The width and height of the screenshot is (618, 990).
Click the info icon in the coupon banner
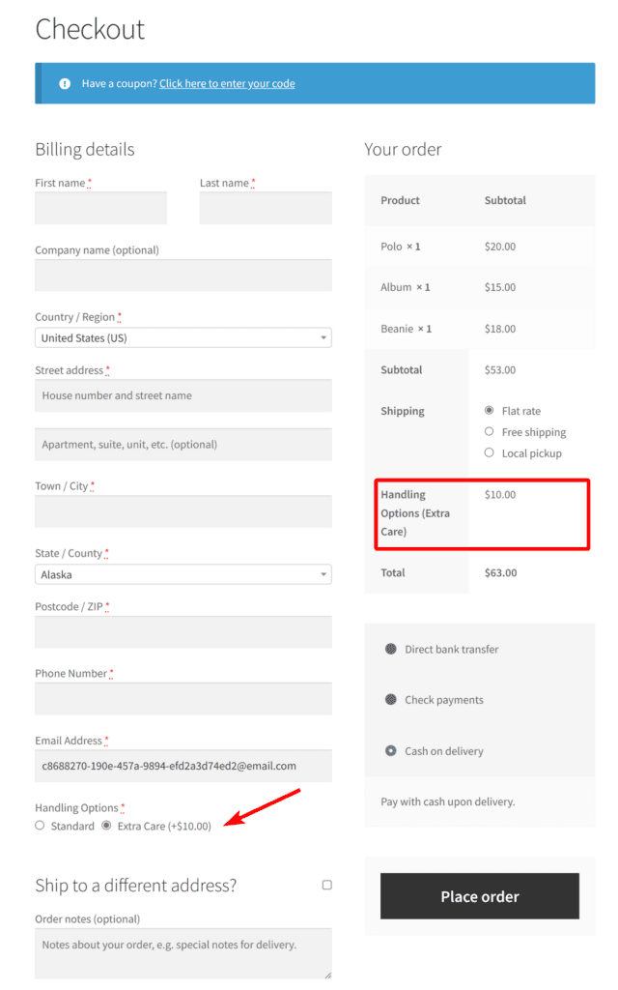coord(64,84)
